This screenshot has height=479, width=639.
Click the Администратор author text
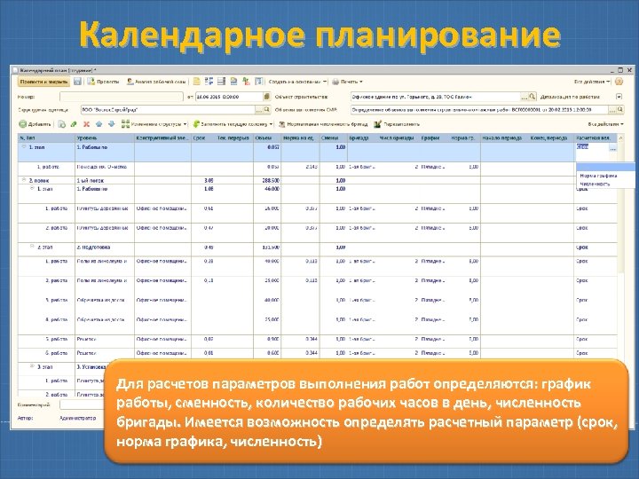pyautogui.click(x=77, y=418)
